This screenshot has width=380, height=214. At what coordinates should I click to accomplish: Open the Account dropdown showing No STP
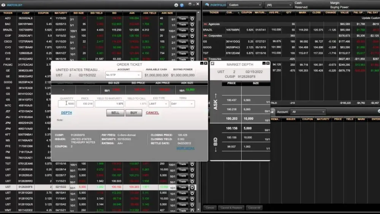[123, 75]
